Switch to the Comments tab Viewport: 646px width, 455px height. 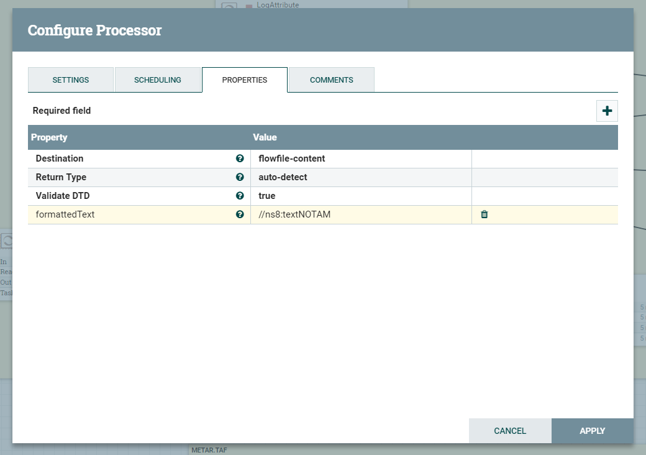tap(331, 80)
